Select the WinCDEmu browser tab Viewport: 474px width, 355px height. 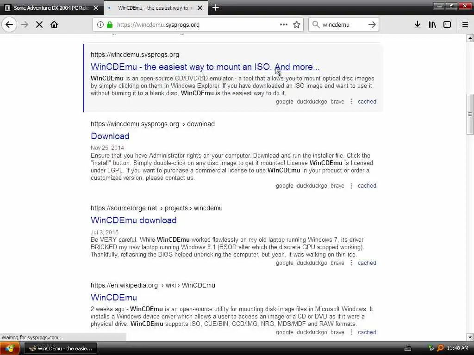coord(156,8)
